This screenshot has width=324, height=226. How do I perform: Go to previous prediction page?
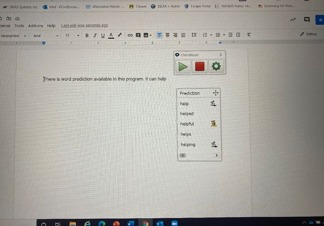183,155
